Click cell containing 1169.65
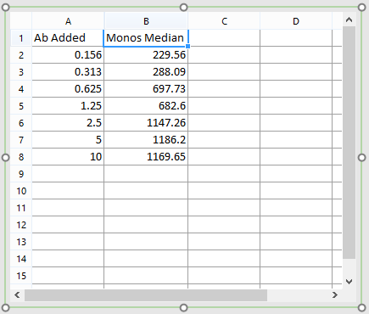The width and height of the screenshot is (369, 314). (146, 157)
